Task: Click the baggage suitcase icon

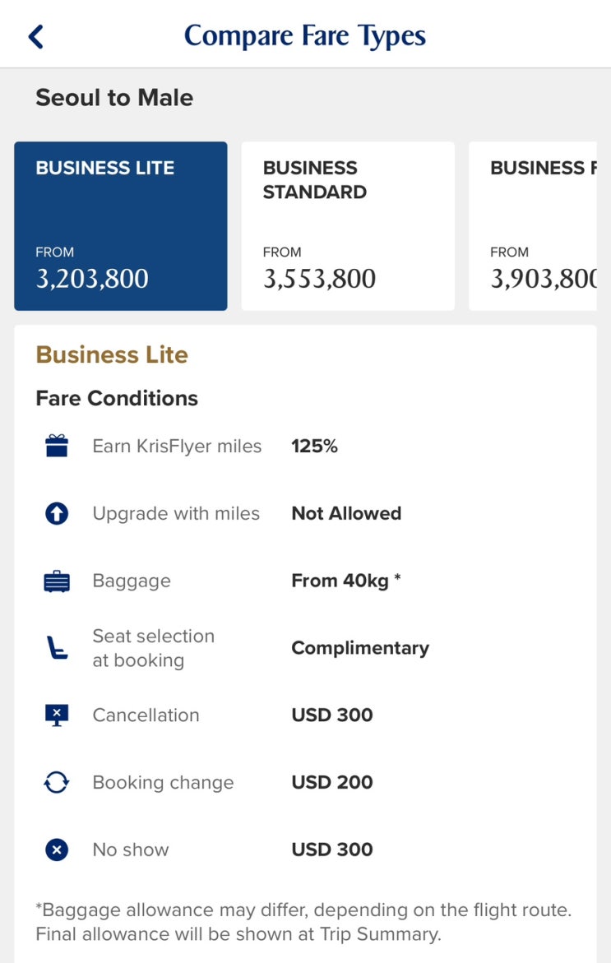Action: click(x=57, y=581)
